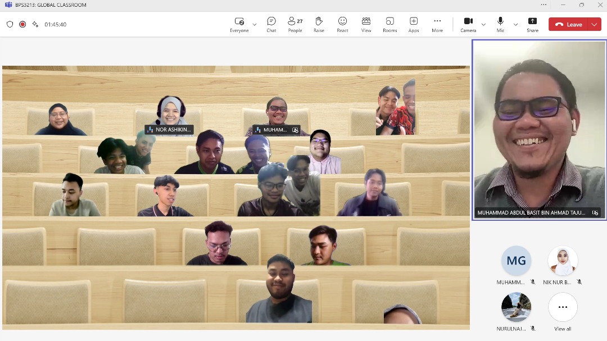This screenshot has width=607, height=341.
Task: Open the title bar ellipsis menu
Action: (x=543, y=4)
